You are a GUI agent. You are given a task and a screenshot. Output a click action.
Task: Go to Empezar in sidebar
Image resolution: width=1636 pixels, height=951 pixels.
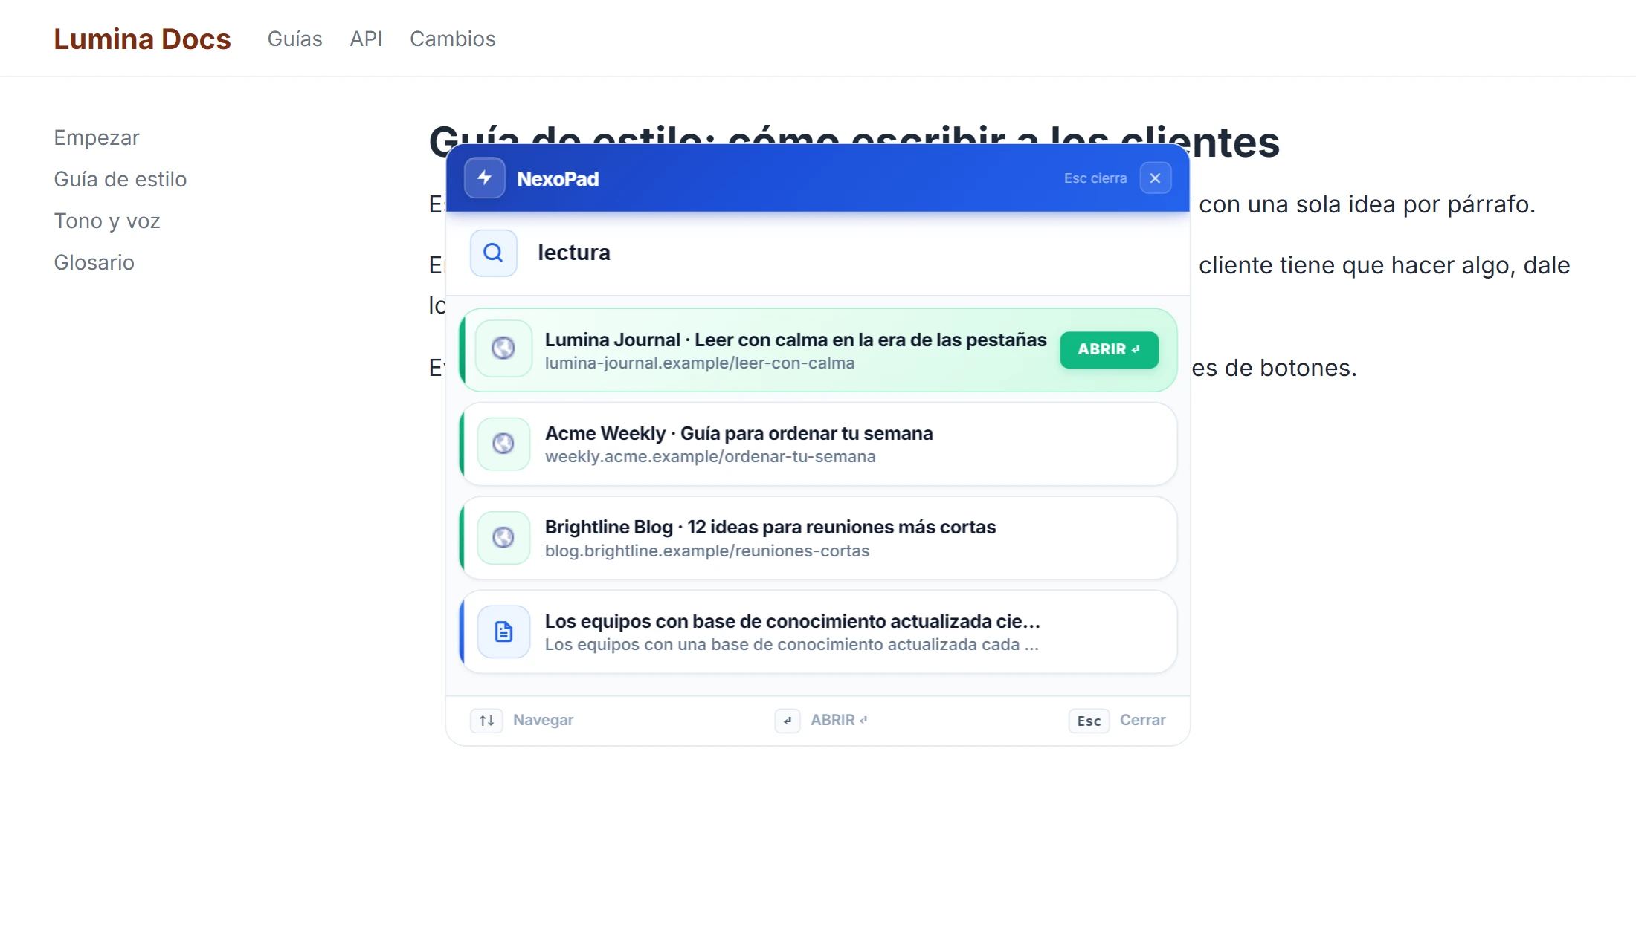coord(97,138)
